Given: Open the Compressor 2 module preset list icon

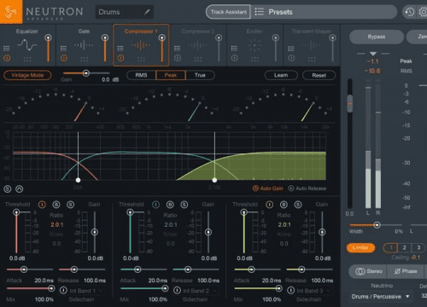Looking at the screenshot, I should (x=177, y=48).
